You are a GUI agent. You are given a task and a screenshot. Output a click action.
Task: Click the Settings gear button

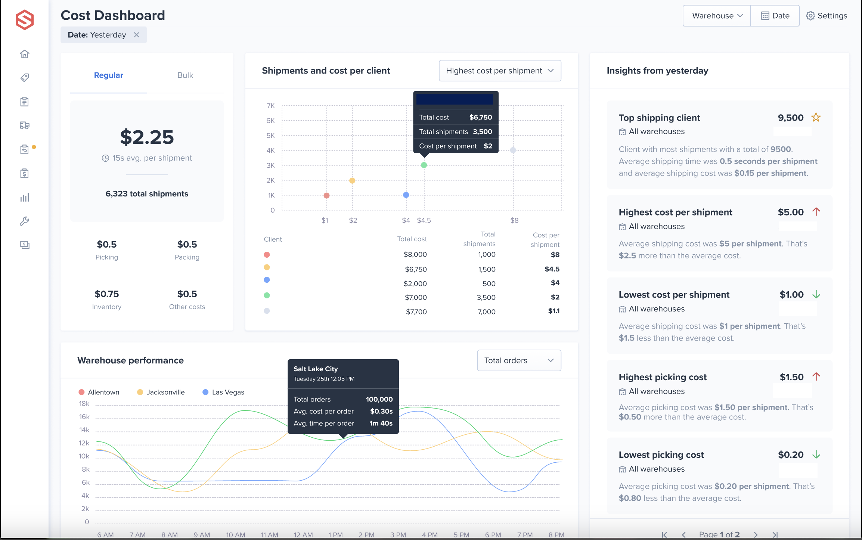827,16
